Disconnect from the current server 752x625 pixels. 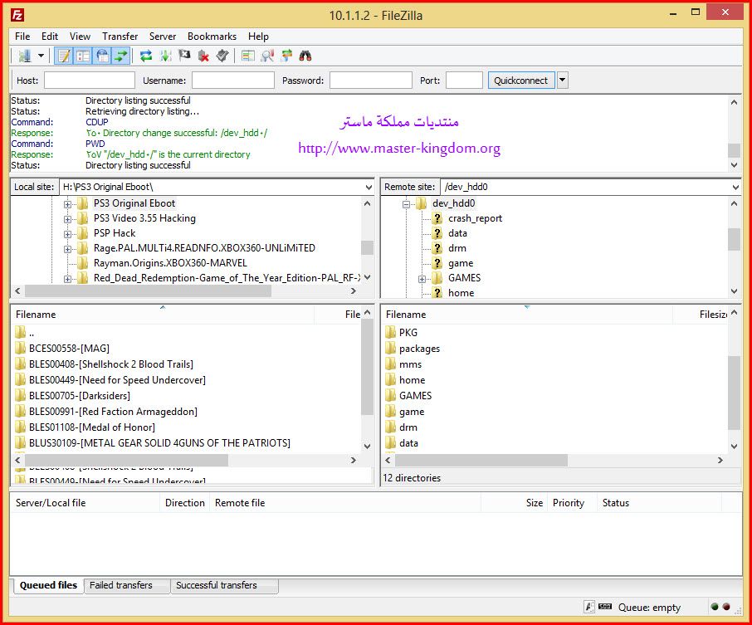coord(203,56)
